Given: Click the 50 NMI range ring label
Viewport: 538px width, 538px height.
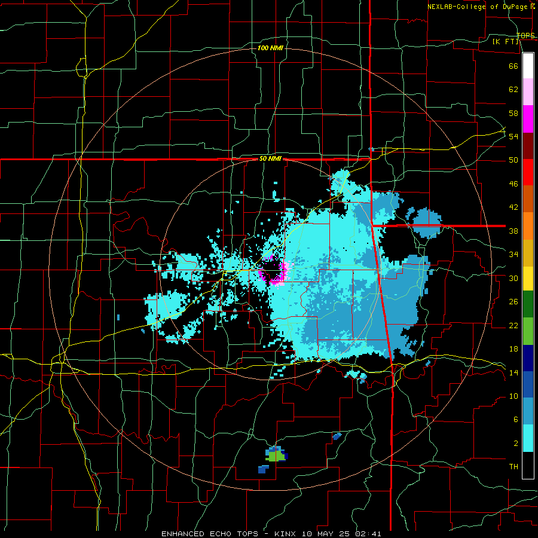Looking at the screenshot, I should click(x=270, y=158).
